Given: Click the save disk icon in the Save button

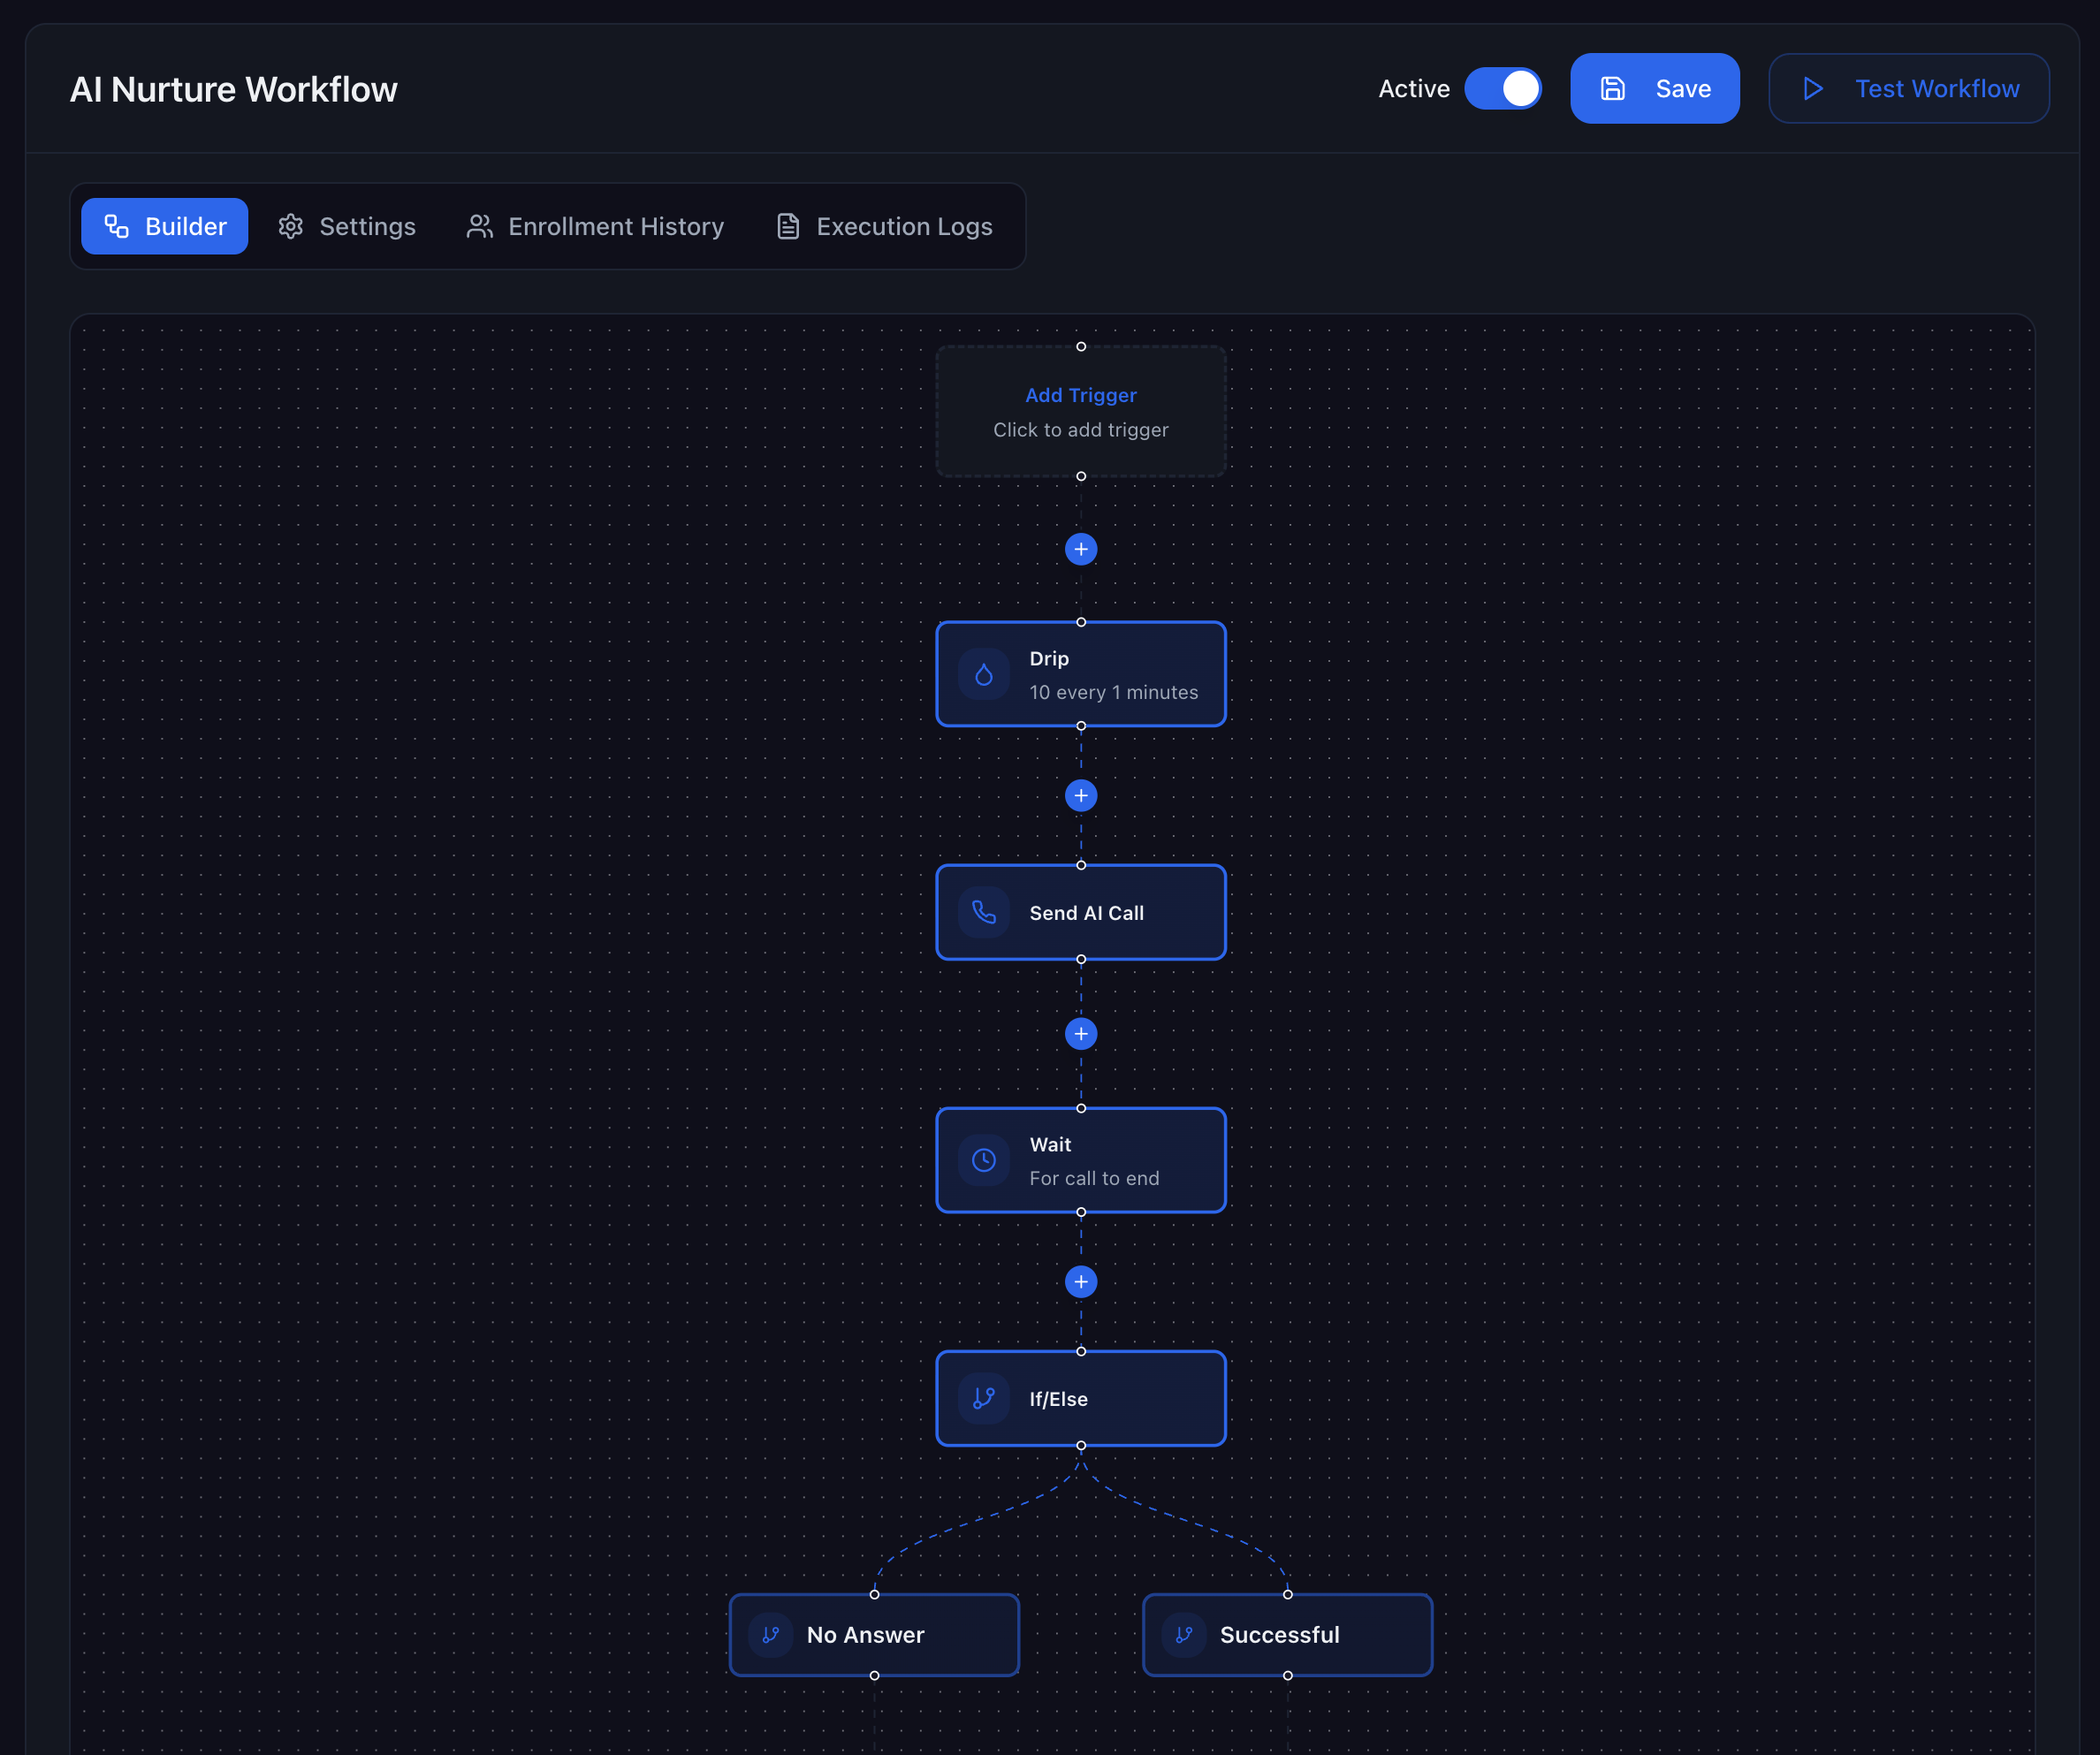Looking at the screenshot, I should pos(1613,88).
